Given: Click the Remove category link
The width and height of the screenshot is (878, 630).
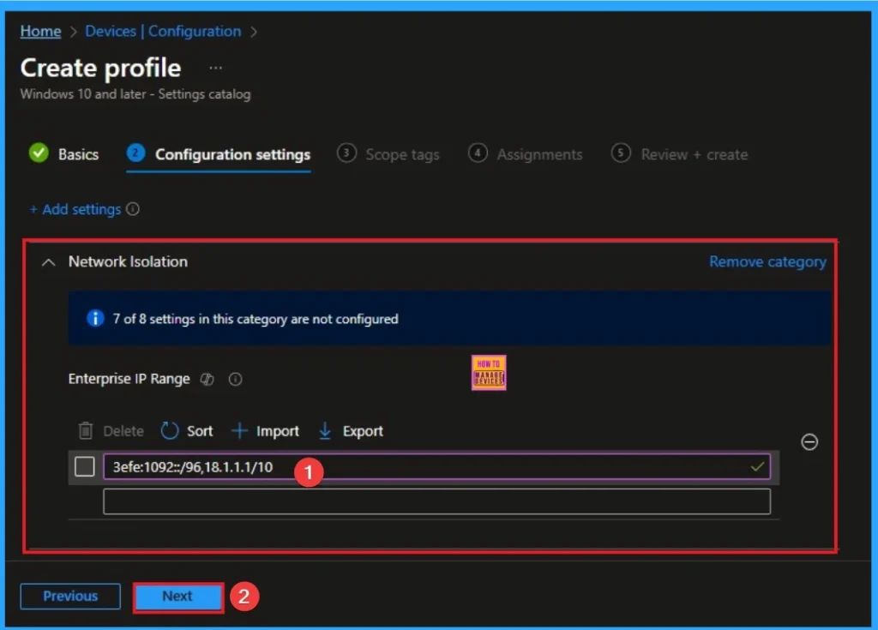Looking at the screenshot, I should pyautogui.click(x=767, y=262).
